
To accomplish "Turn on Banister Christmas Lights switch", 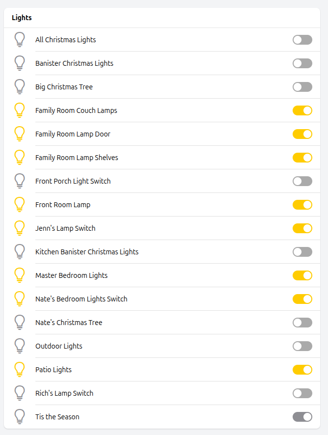I will (x=302, y=63).
